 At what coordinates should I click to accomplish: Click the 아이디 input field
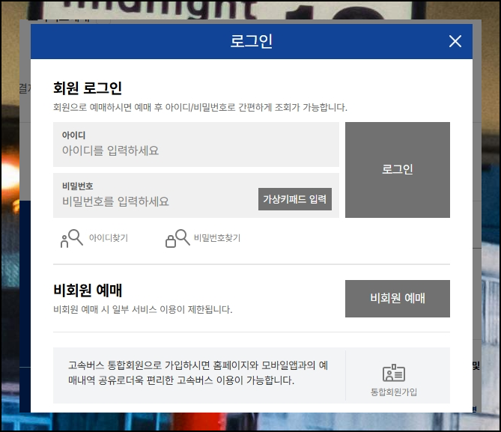[196, 144]
